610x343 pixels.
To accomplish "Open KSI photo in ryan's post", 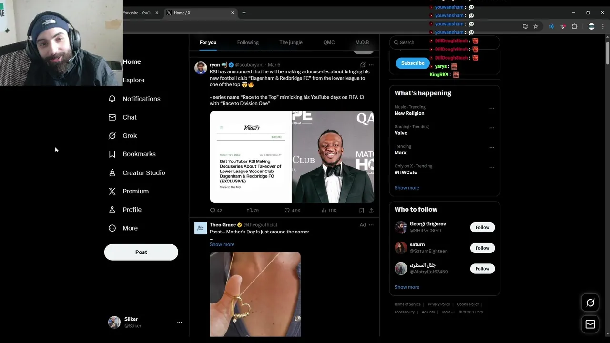I will point(333,157).
